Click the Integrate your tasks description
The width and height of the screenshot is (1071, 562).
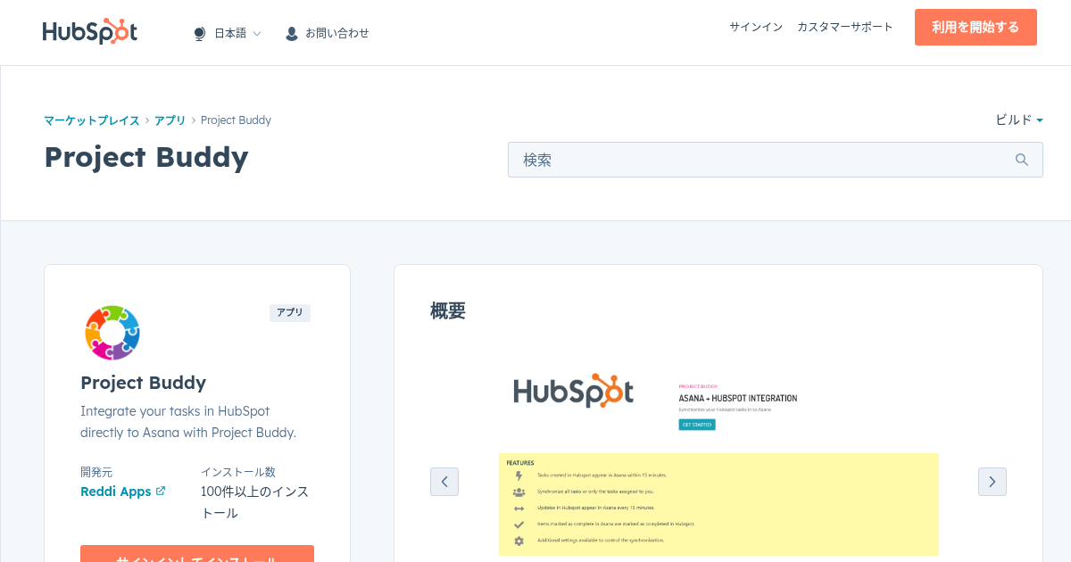pos(188,422)
